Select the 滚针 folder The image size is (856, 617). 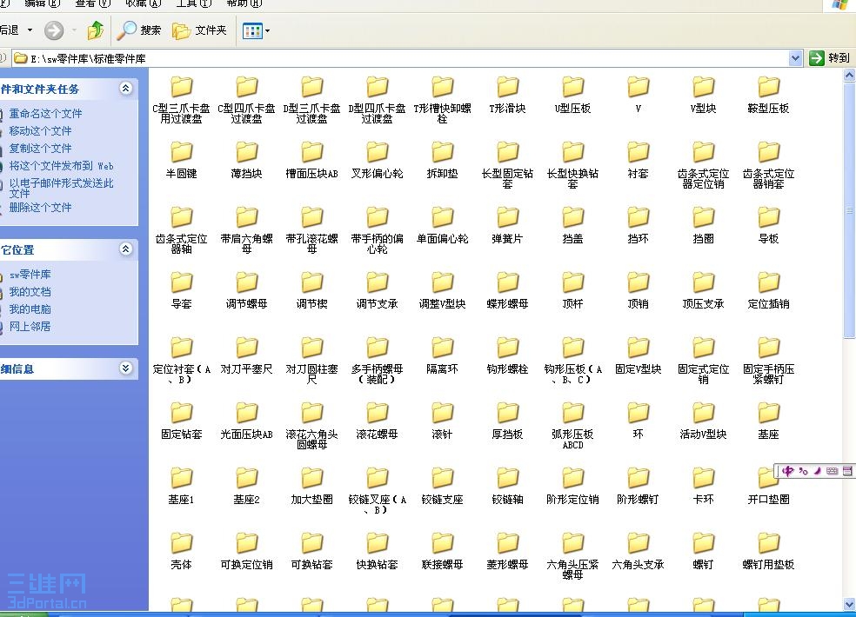pos(442,421)
